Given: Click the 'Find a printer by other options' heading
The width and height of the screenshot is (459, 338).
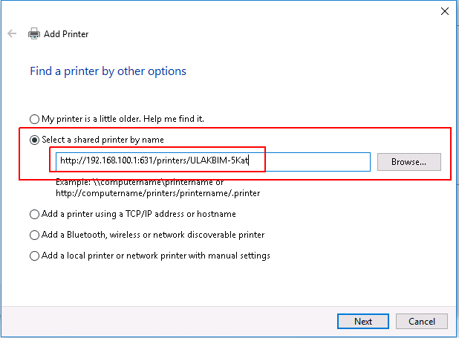Looking at the screenshot, I should pos(108,71).
